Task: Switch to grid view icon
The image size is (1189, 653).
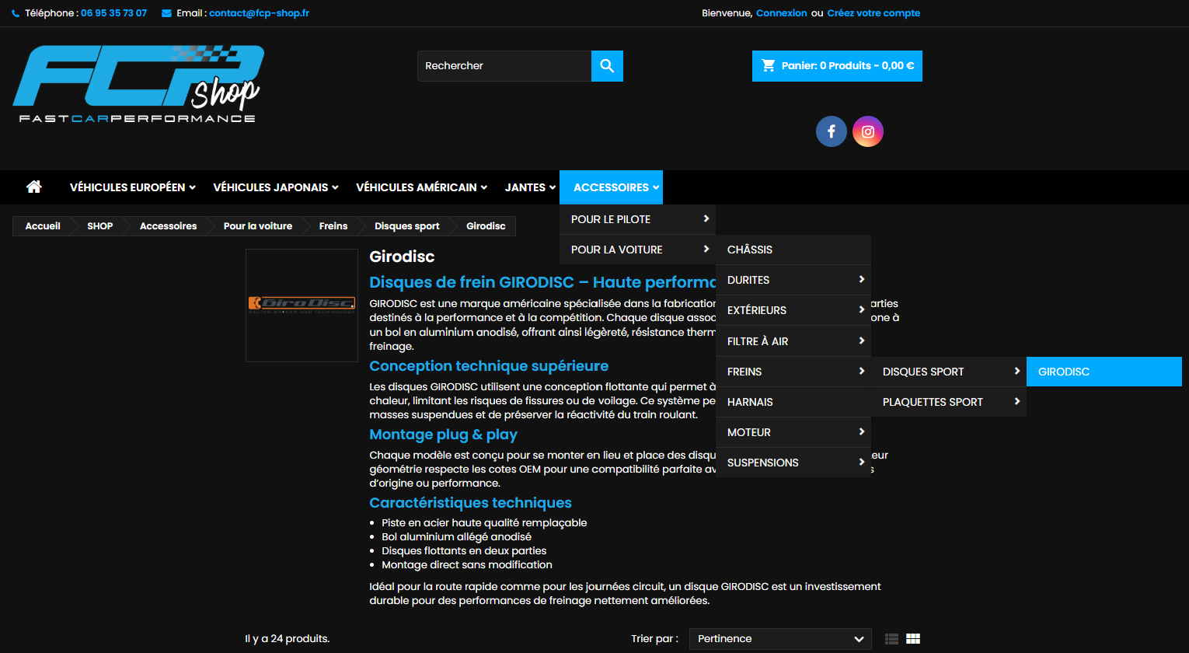Action: coord(913,639)
